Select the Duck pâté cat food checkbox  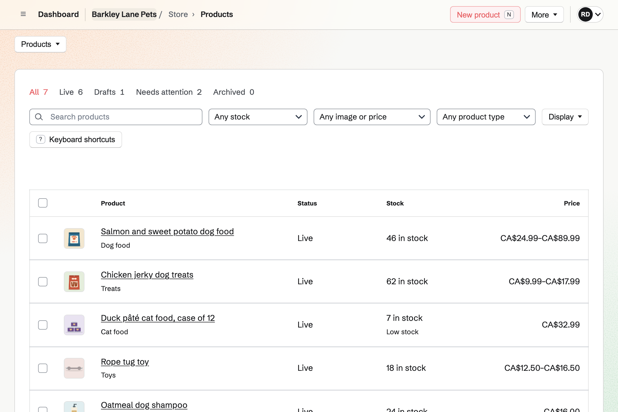tap(42, 325)
